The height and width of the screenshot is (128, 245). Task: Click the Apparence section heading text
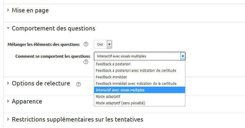click(27, 101)
